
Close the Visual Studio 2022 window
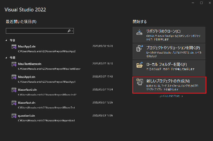(210, 3)
